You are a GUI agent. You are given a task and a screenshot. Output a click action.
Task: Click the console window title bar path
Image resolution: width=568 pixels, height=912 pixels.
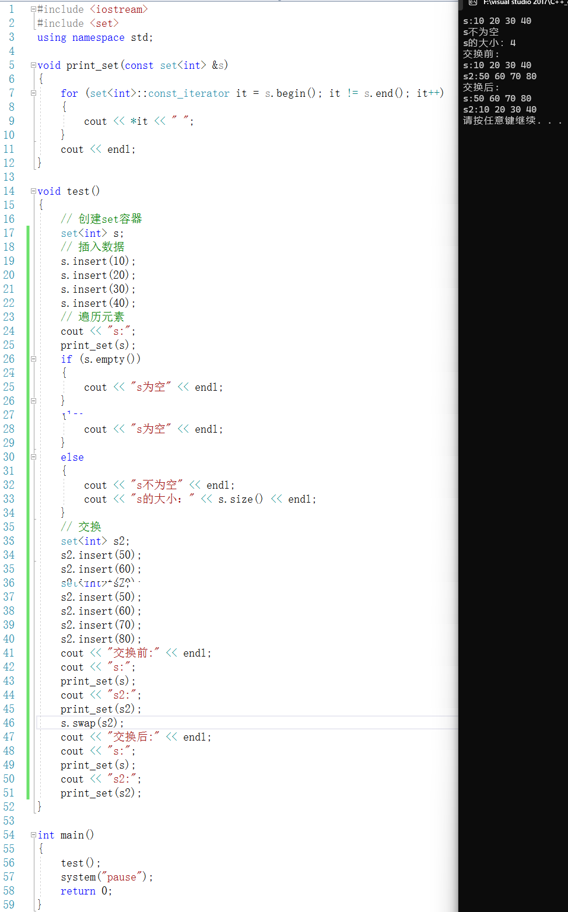[525, 3]
